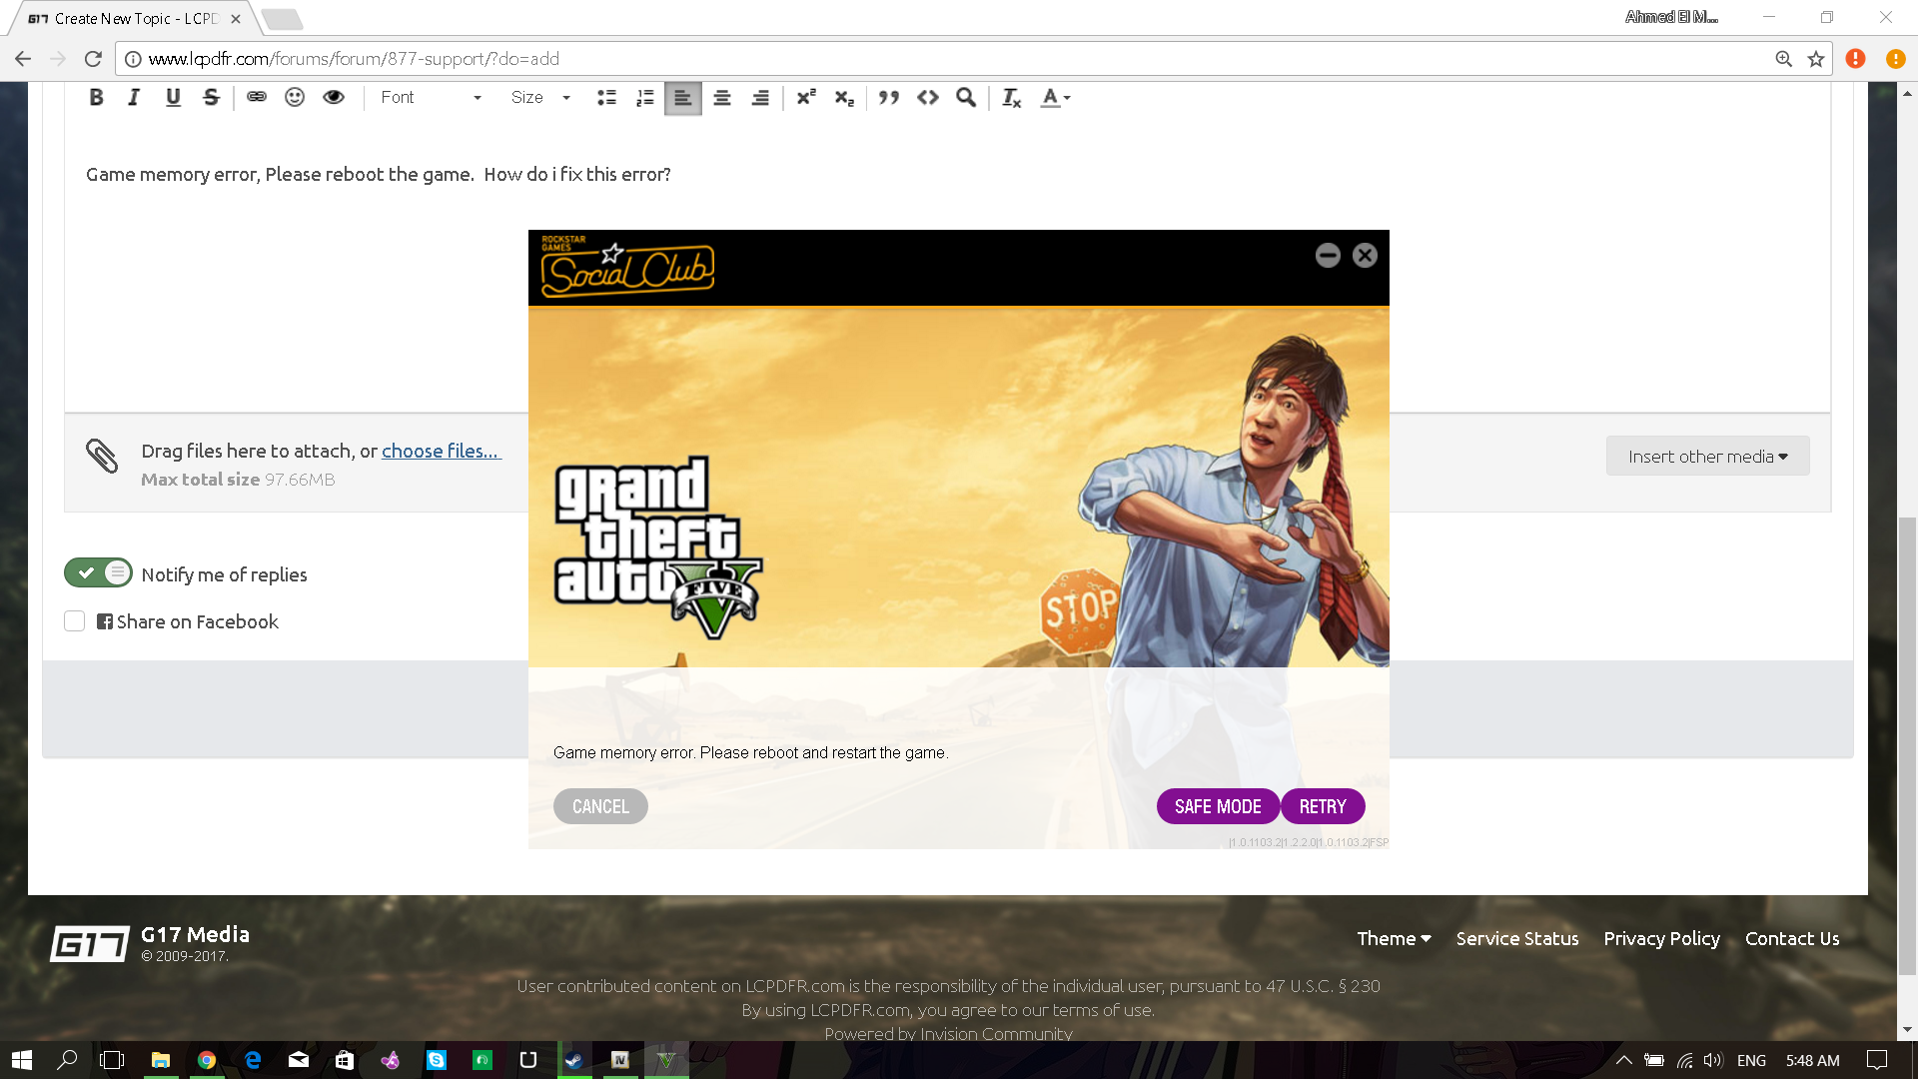The height and width of the screenshot is (1079, 1918).
Task: Insert code snippet with brackets icon
Action: coord(928,97)
